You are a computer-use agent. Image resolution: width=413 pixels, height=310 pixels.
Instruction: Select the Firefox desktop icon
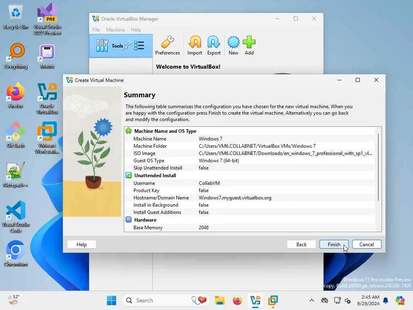coord(16,95)
